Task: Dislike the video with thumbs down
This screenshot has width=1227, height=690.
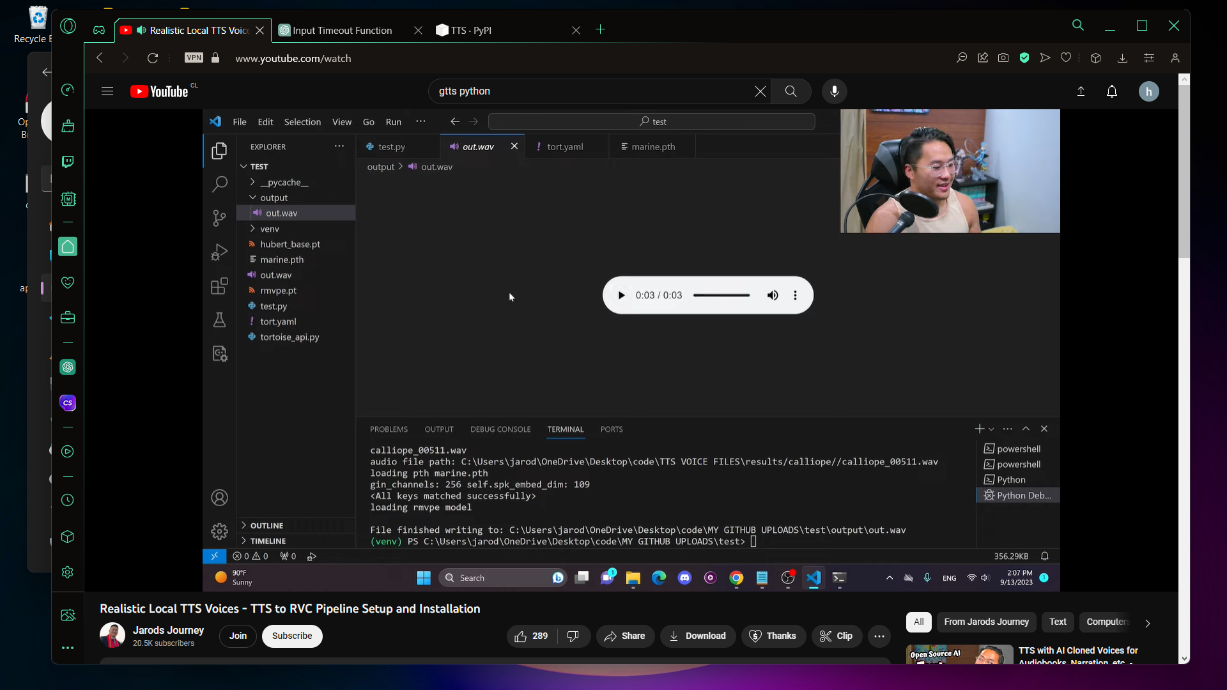Action: click(573, 636)
